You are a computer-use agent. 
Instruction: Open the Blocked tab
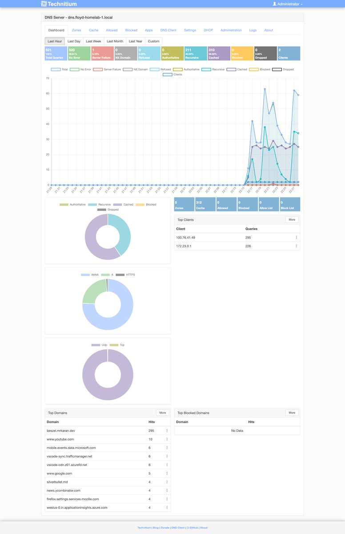point(131,30)
